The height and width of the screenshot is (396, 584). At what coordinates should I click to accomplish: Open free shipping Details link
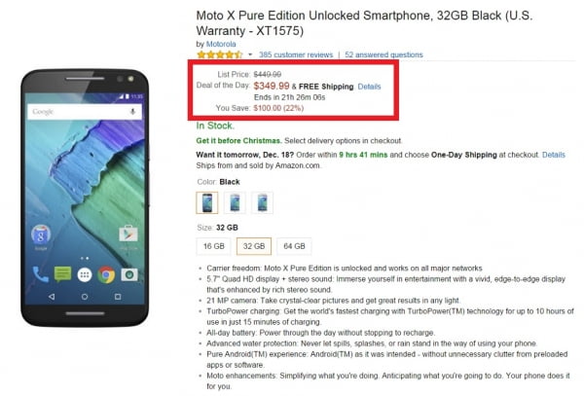369,87
